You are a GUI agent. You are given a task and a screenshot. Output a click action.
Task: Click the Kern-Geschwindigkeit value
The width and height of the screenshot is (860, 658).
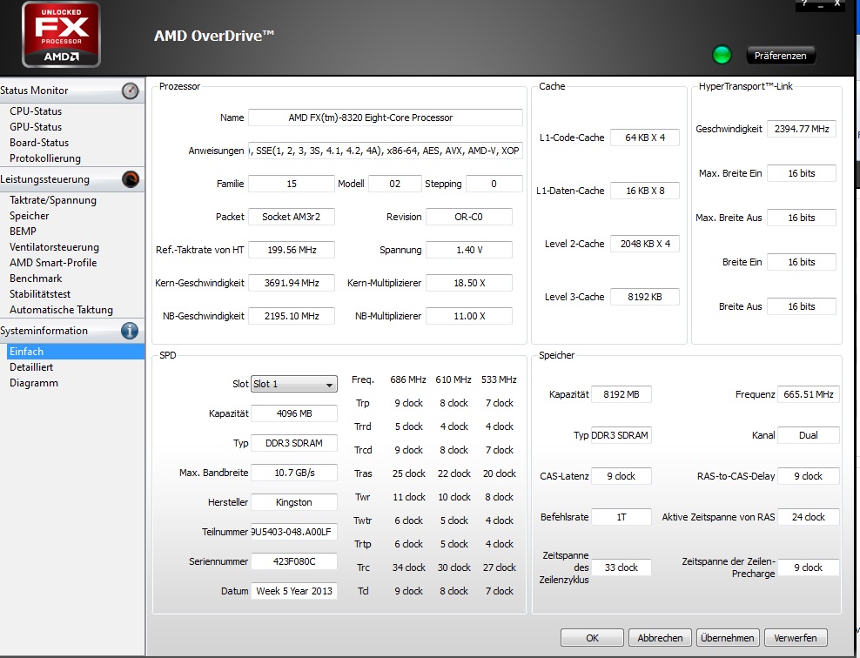(292, 283)
